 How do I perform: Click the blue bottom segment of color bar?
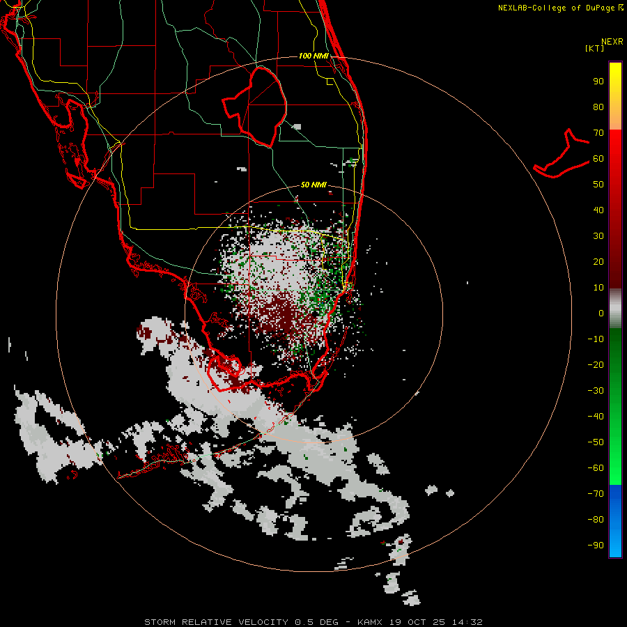pos(615,521)
